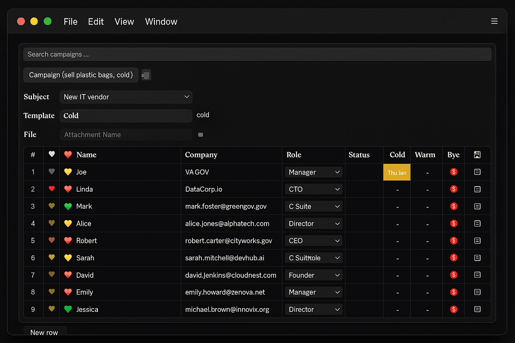This screenshot has width=515, height=343.
Task: Click the green heart next to Mark
Action: (68, 206)
